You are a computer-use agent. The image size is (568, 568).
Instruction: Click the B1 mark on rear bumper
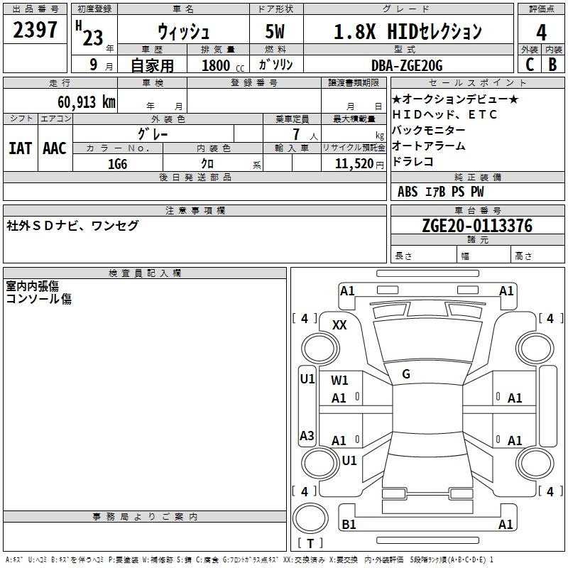click(x=349, y=525)
